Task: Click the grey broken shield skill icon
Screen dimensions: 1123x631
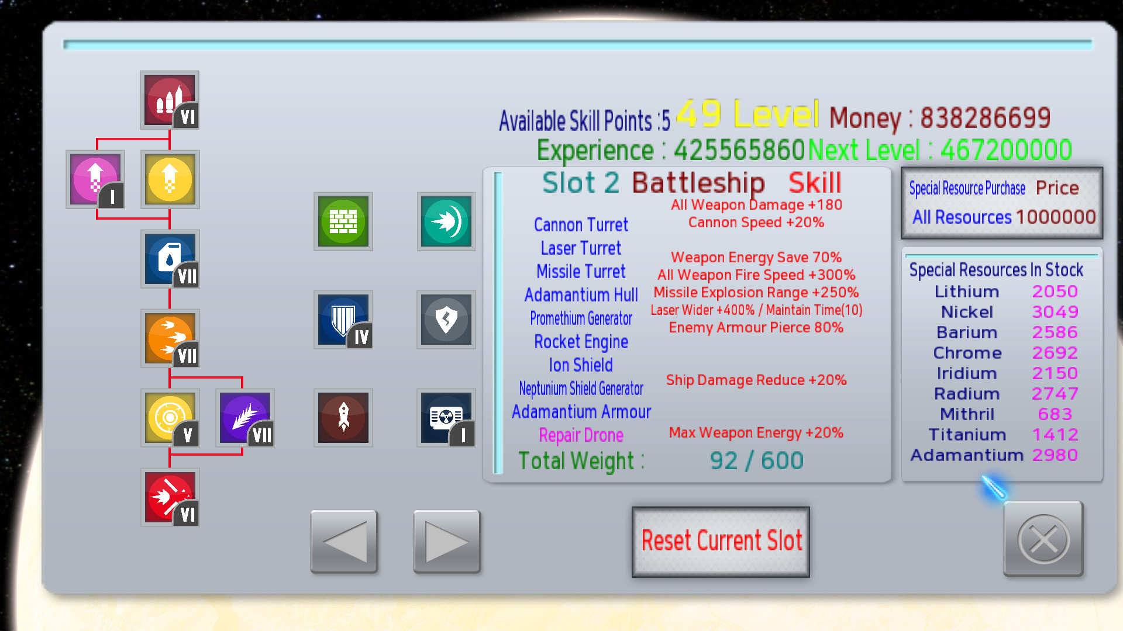Action: (446, 320)
